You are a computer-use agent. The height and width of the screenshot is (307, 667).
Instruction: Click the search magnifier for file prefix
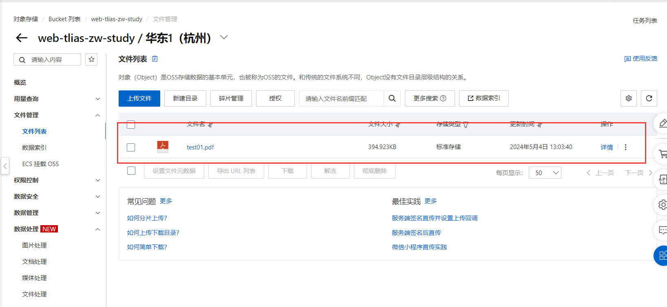pyautogui.click(x=392, y=99)
